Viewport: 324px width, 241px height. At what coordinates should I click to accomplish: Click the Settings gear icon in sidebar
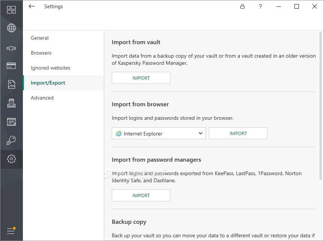coord(11,159)
